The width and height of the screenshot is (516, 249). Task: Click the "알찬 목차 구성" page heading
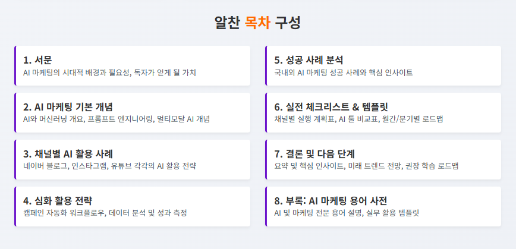click(257, 23)
